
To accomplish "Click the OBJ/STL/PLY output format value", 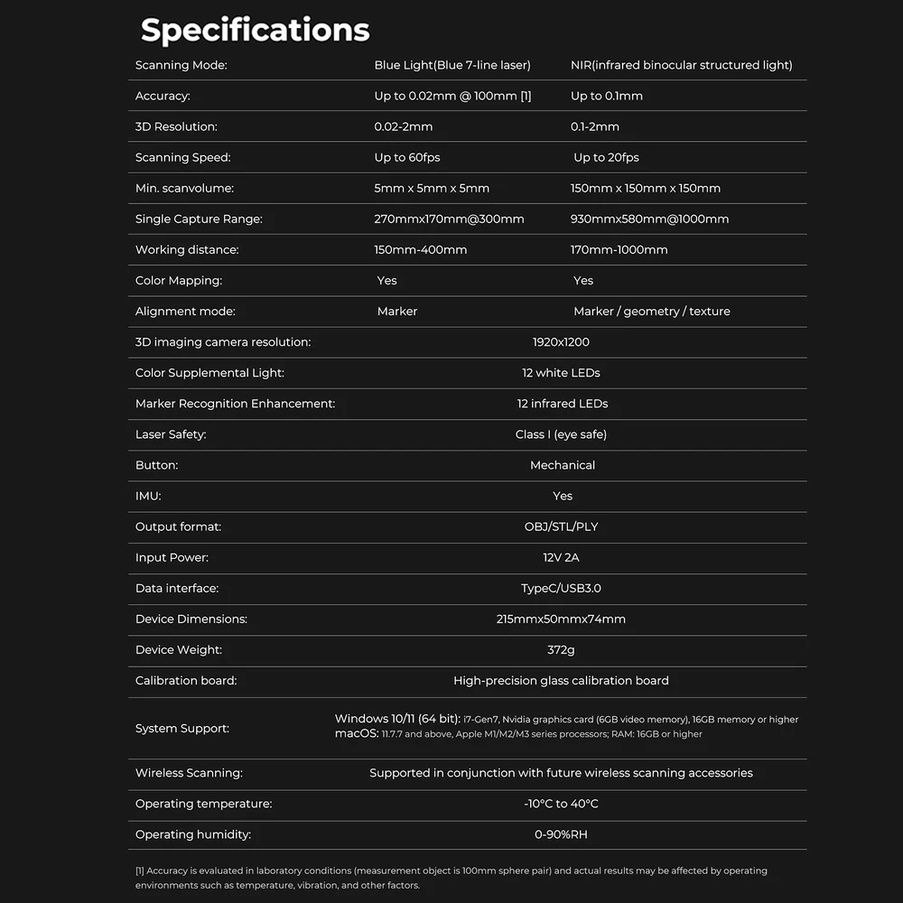I will coord(561,527).
